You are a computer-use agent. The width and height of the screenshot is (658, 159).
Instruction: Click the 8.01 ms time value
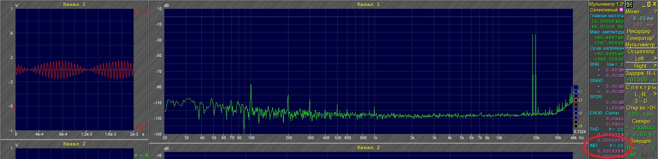644,18
